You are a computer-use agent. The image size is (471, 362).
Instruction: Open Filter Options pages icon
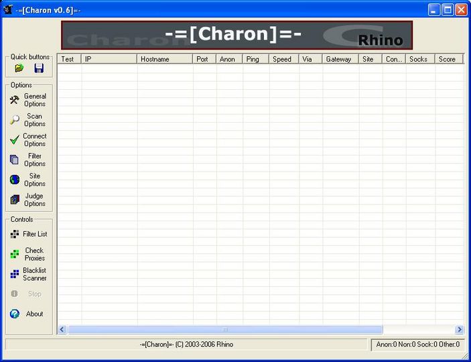tap(15, 160)
